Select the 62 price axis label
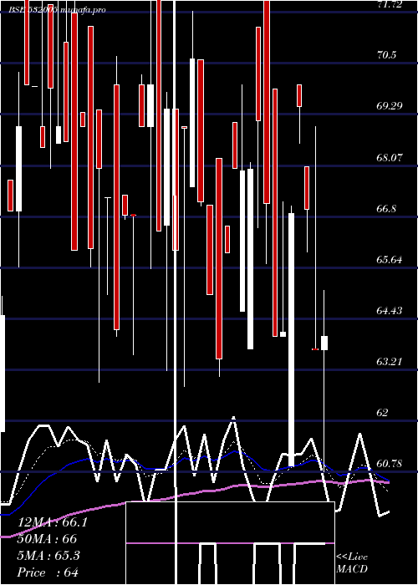 tap(383, 413)
